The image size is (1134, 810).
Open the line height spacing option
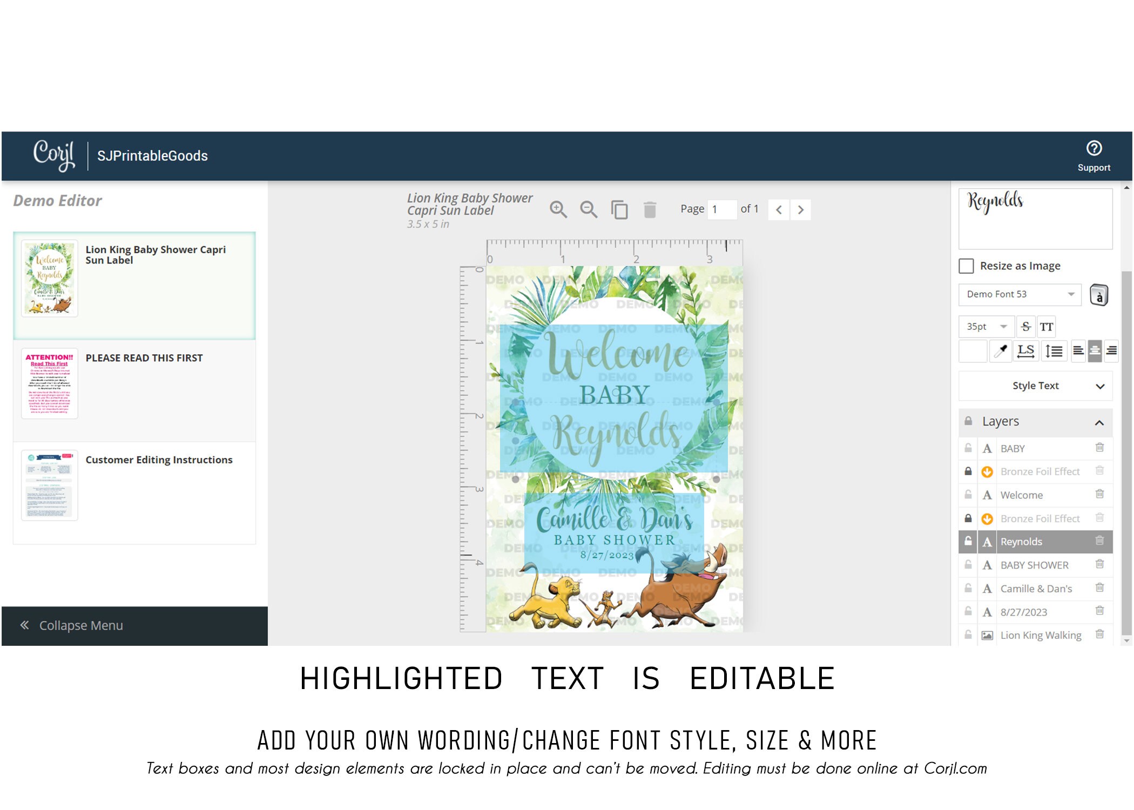coord(1054,351)
